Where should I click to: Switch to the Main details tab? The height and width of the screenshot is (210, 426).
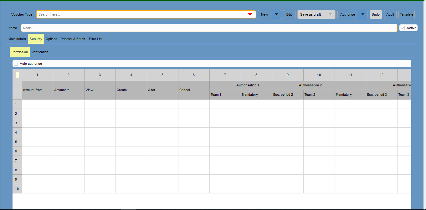pyautogui.click(x=17, y=39)
